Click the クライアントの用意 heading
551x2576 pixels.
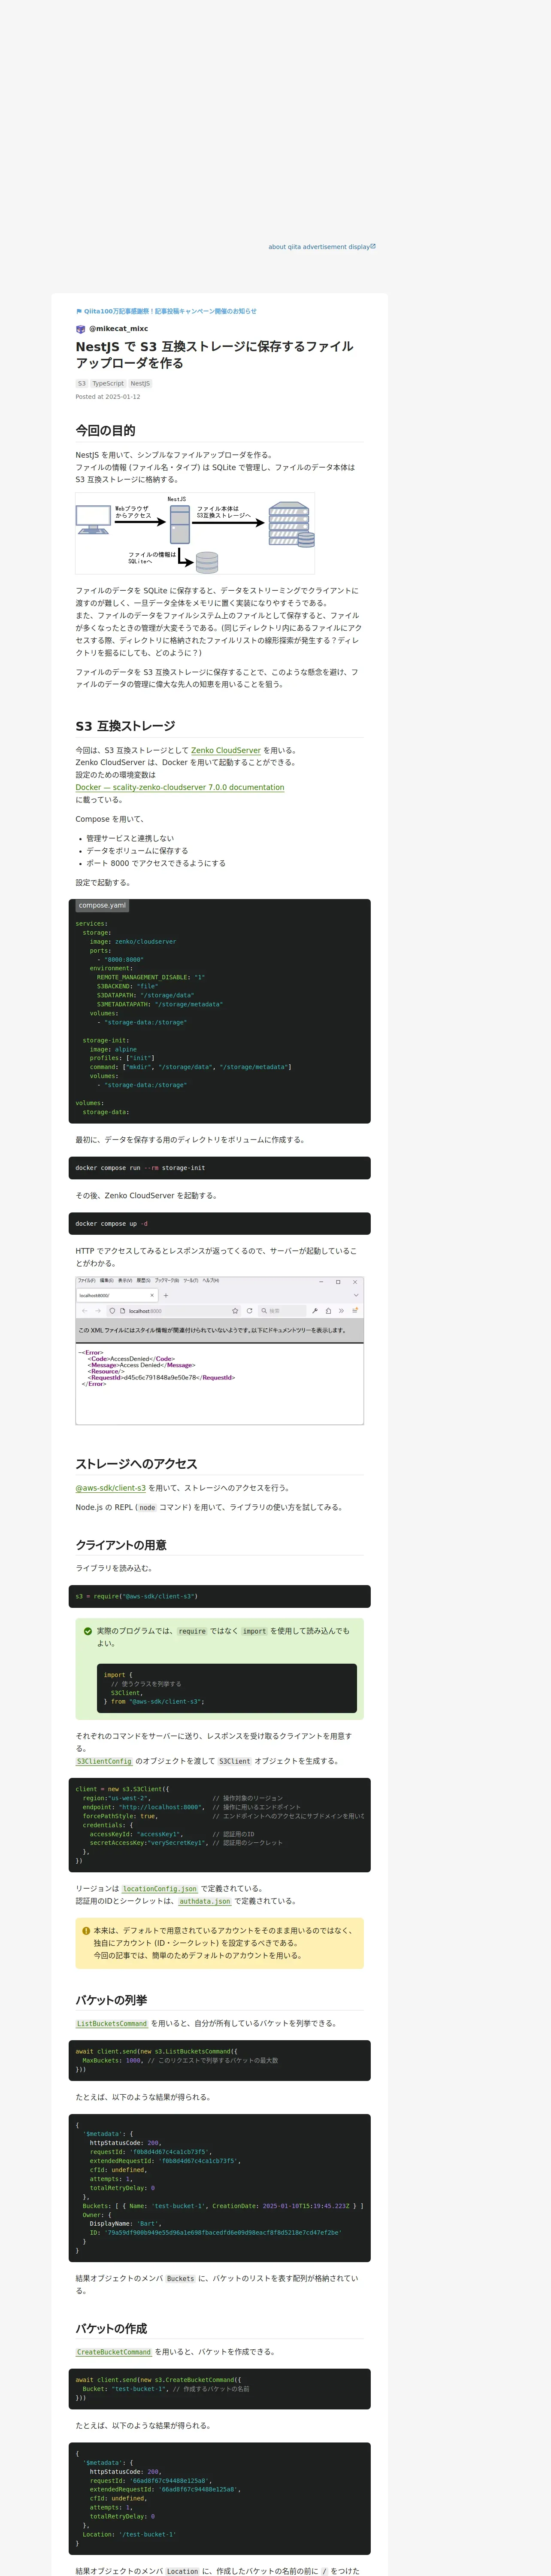[121, 1545]
